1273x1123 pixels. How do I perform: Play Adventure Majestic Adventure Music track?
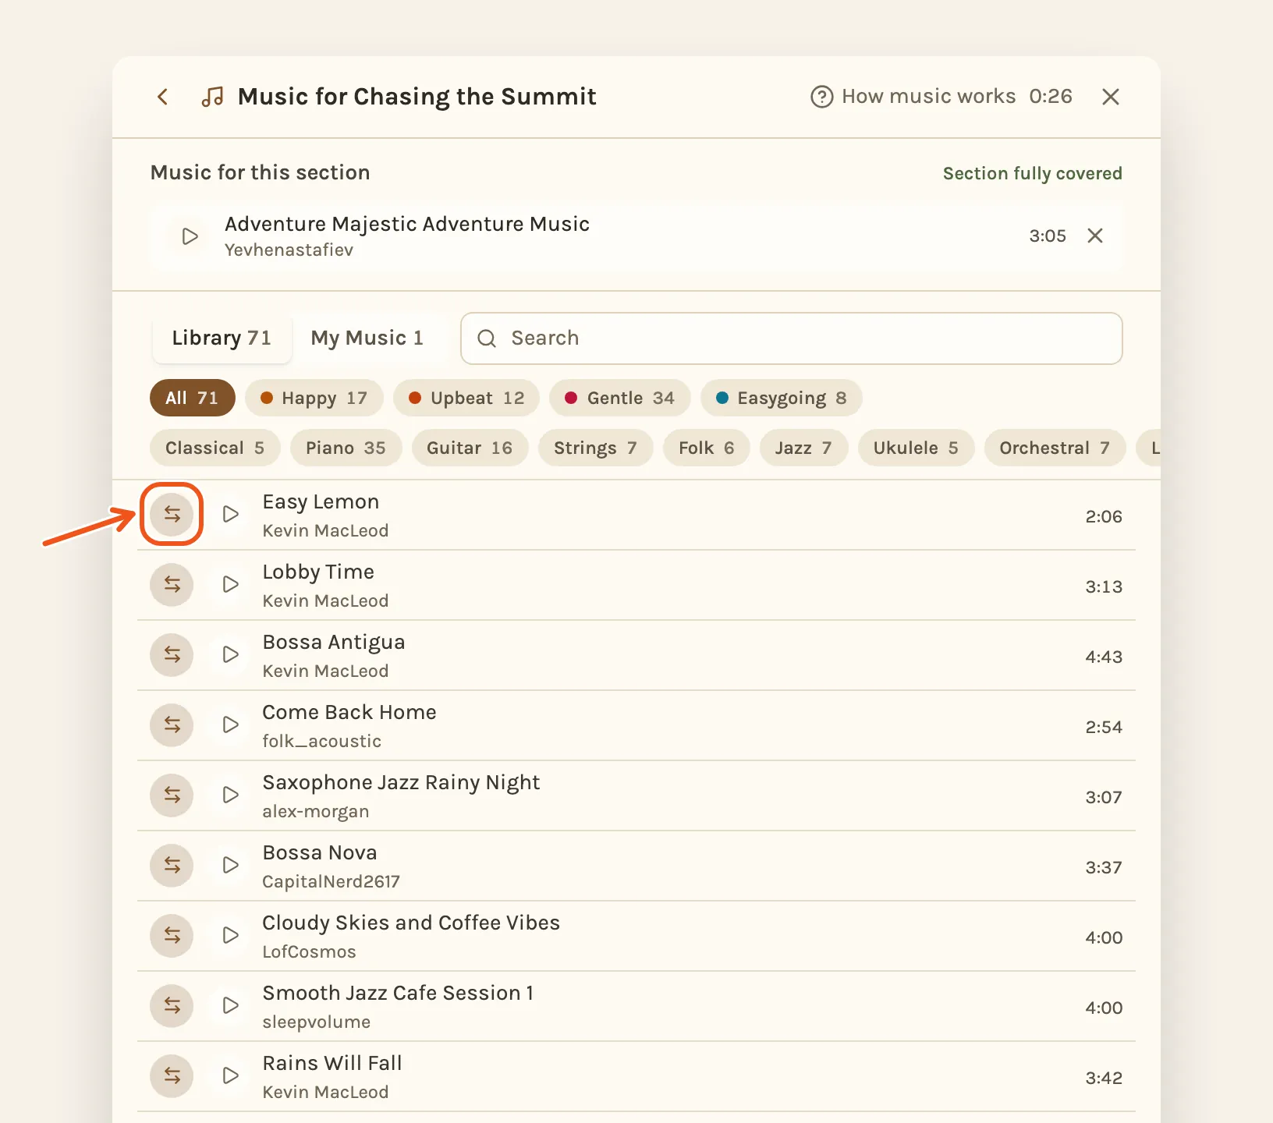tap(190, 236)
